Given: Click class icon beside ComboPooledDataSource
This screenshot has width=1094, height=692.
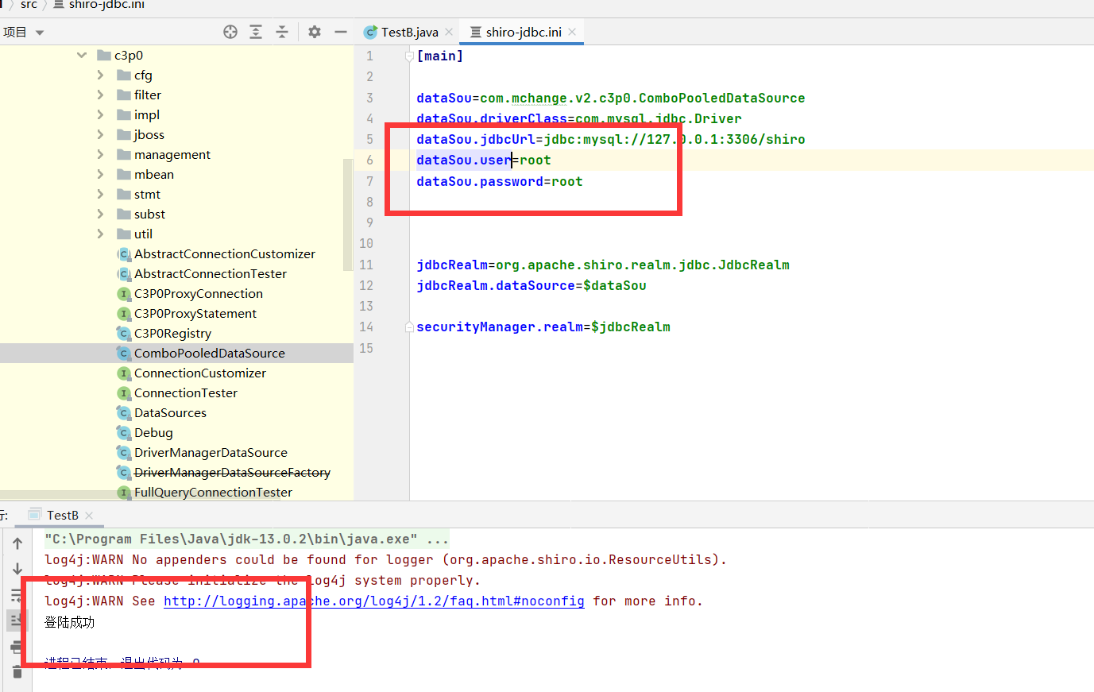Looking at the screenshot, I should 123,353.
